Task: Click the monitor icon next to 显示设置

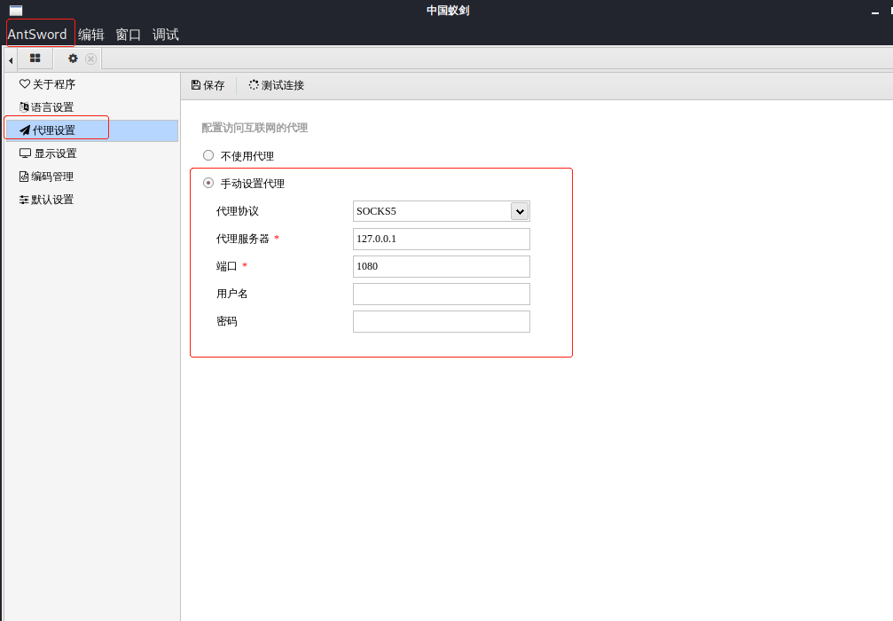Action: coord(25,153)
